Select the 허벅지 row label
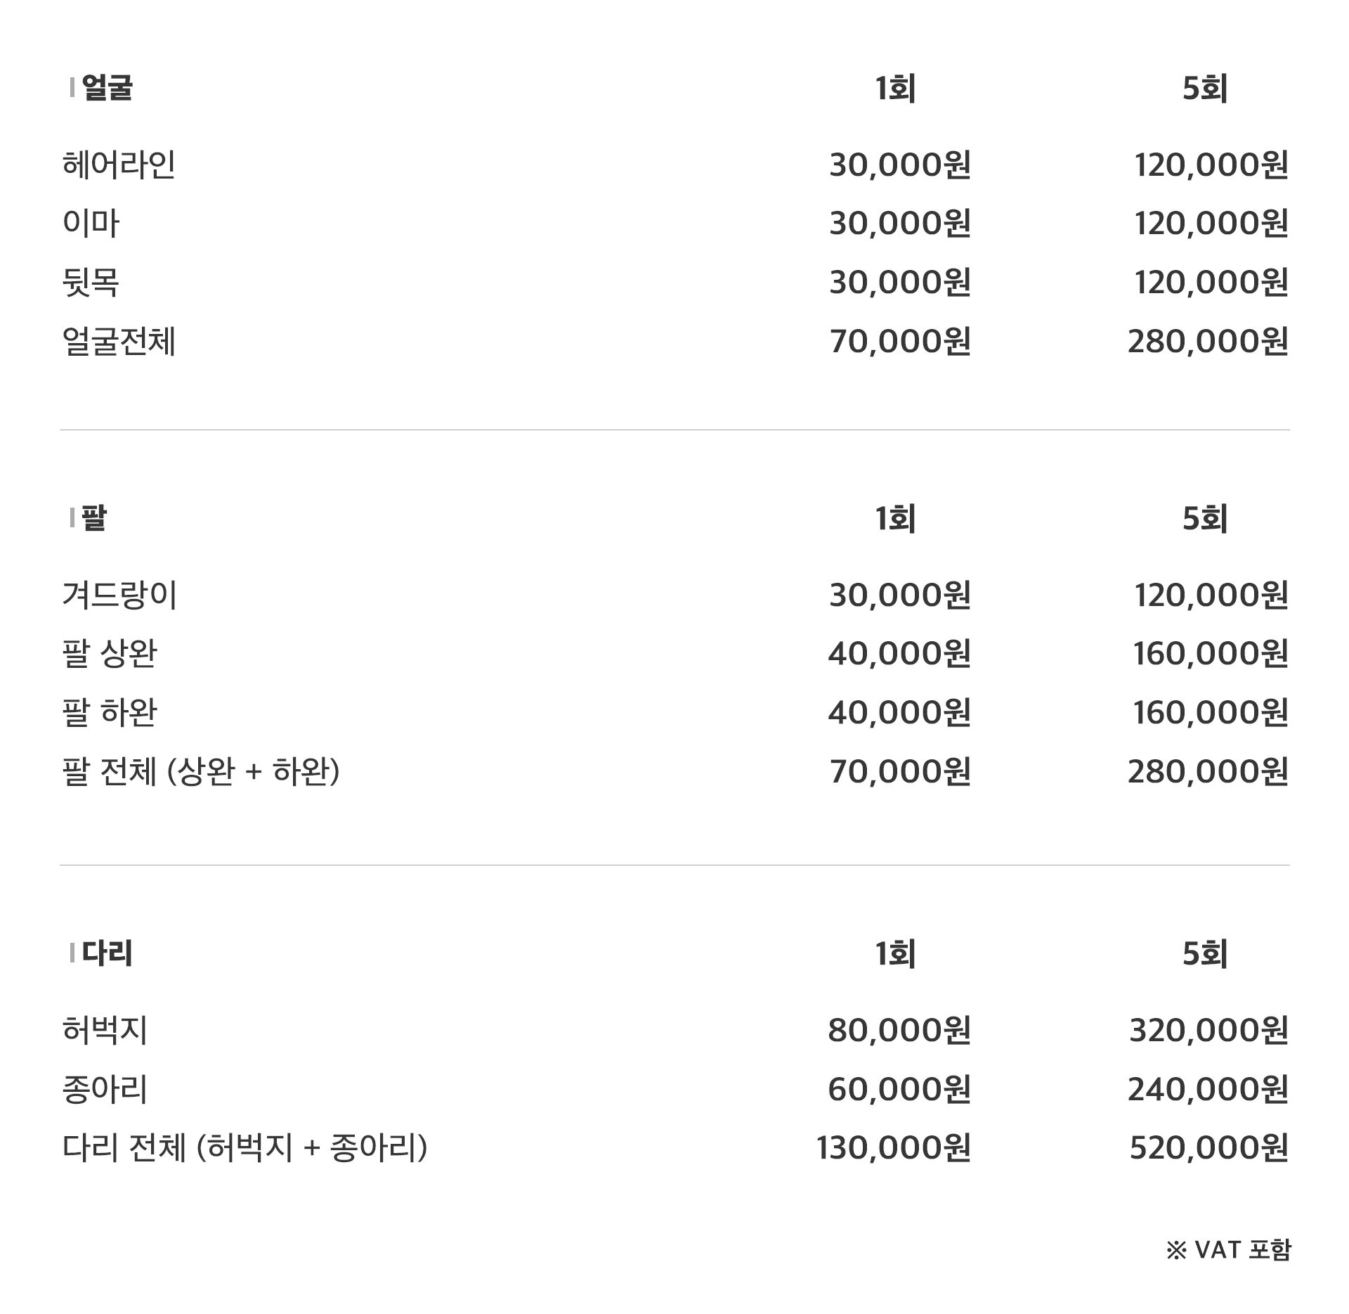1349x1314 pixels. coord(105,1031)
